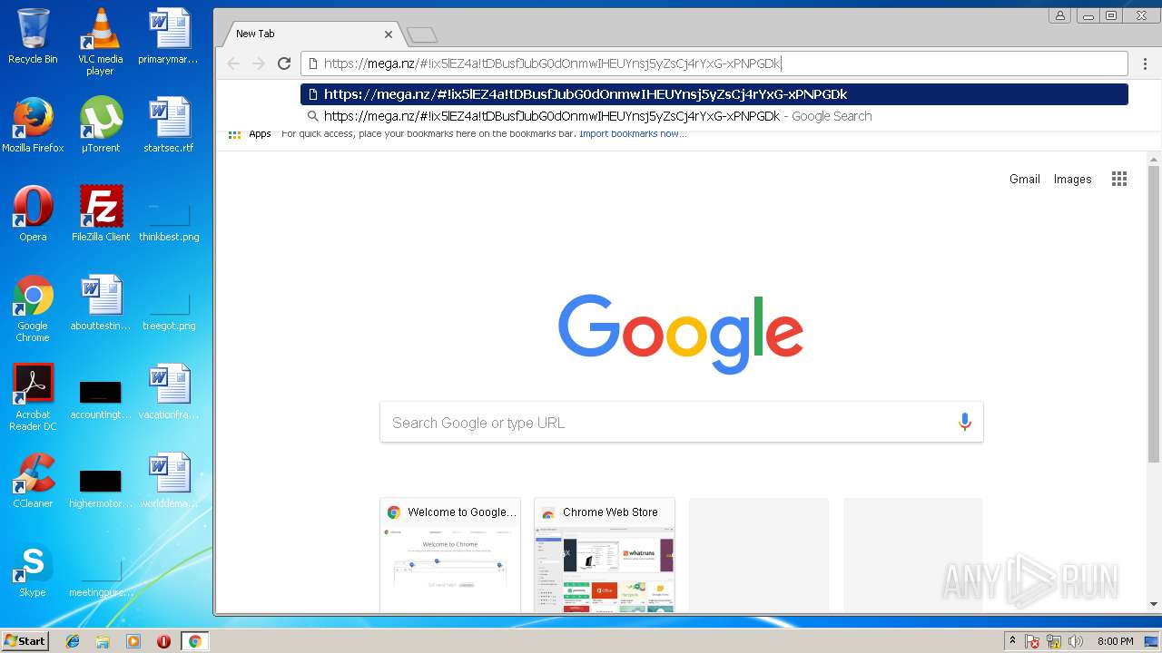
Task: Click the Action Center flag icon
Action: coord(1032,641)
